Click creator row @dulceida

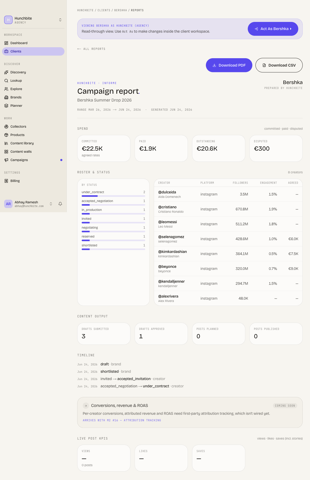(228, 194)
